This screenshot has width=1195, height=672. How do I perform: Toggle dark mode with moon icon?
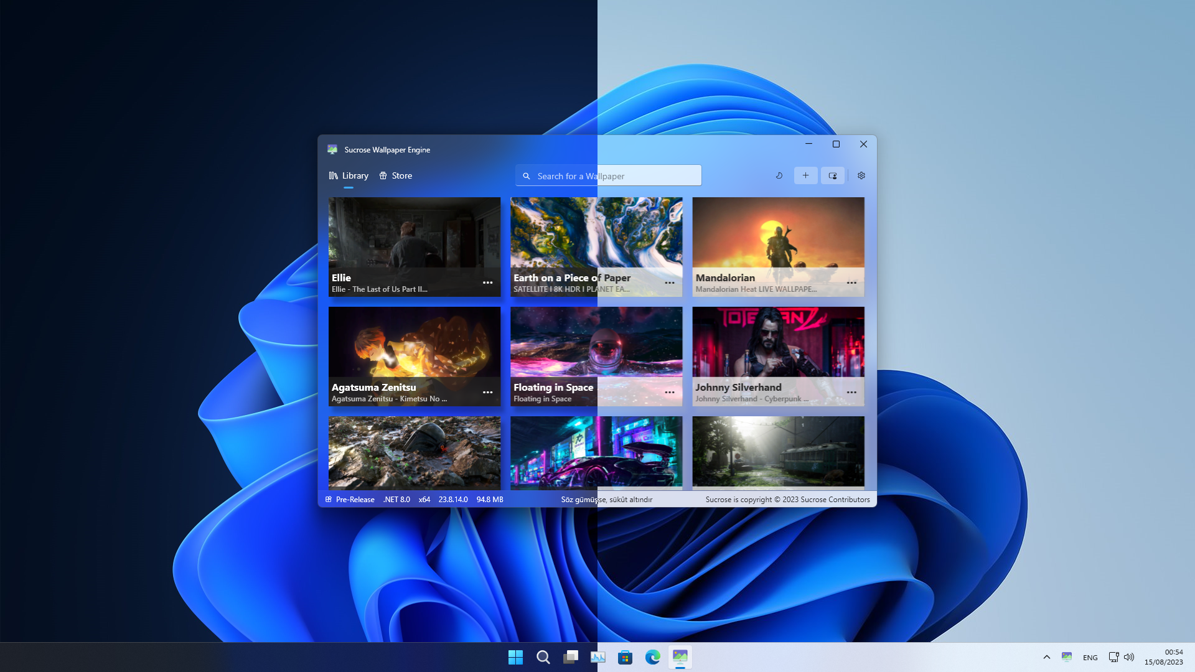[x=779, y=175]
